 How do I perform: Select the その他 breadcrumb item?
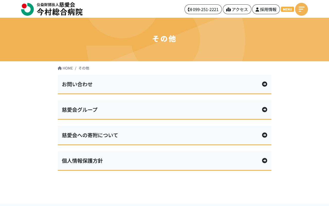pos(84,68)
